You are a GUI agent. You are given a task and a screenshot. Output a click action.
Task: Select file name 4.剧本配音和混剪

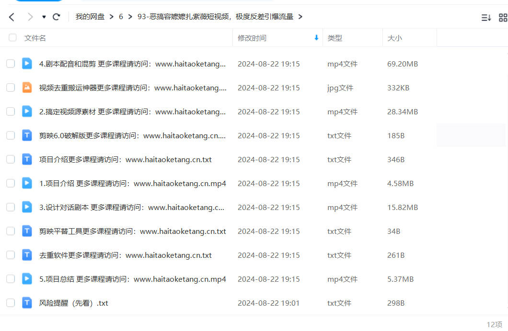(132, 64)
